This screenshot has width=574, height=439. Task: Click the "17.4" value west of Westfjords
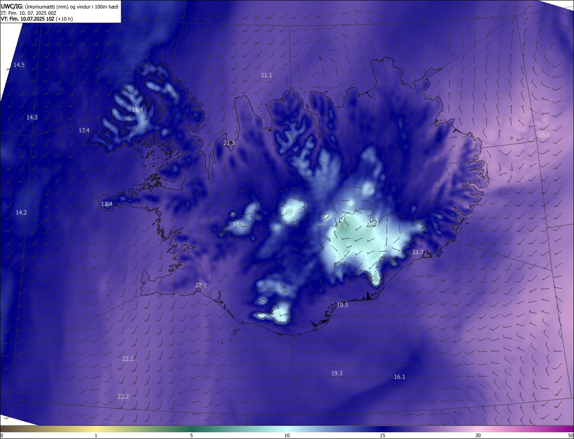84,131
